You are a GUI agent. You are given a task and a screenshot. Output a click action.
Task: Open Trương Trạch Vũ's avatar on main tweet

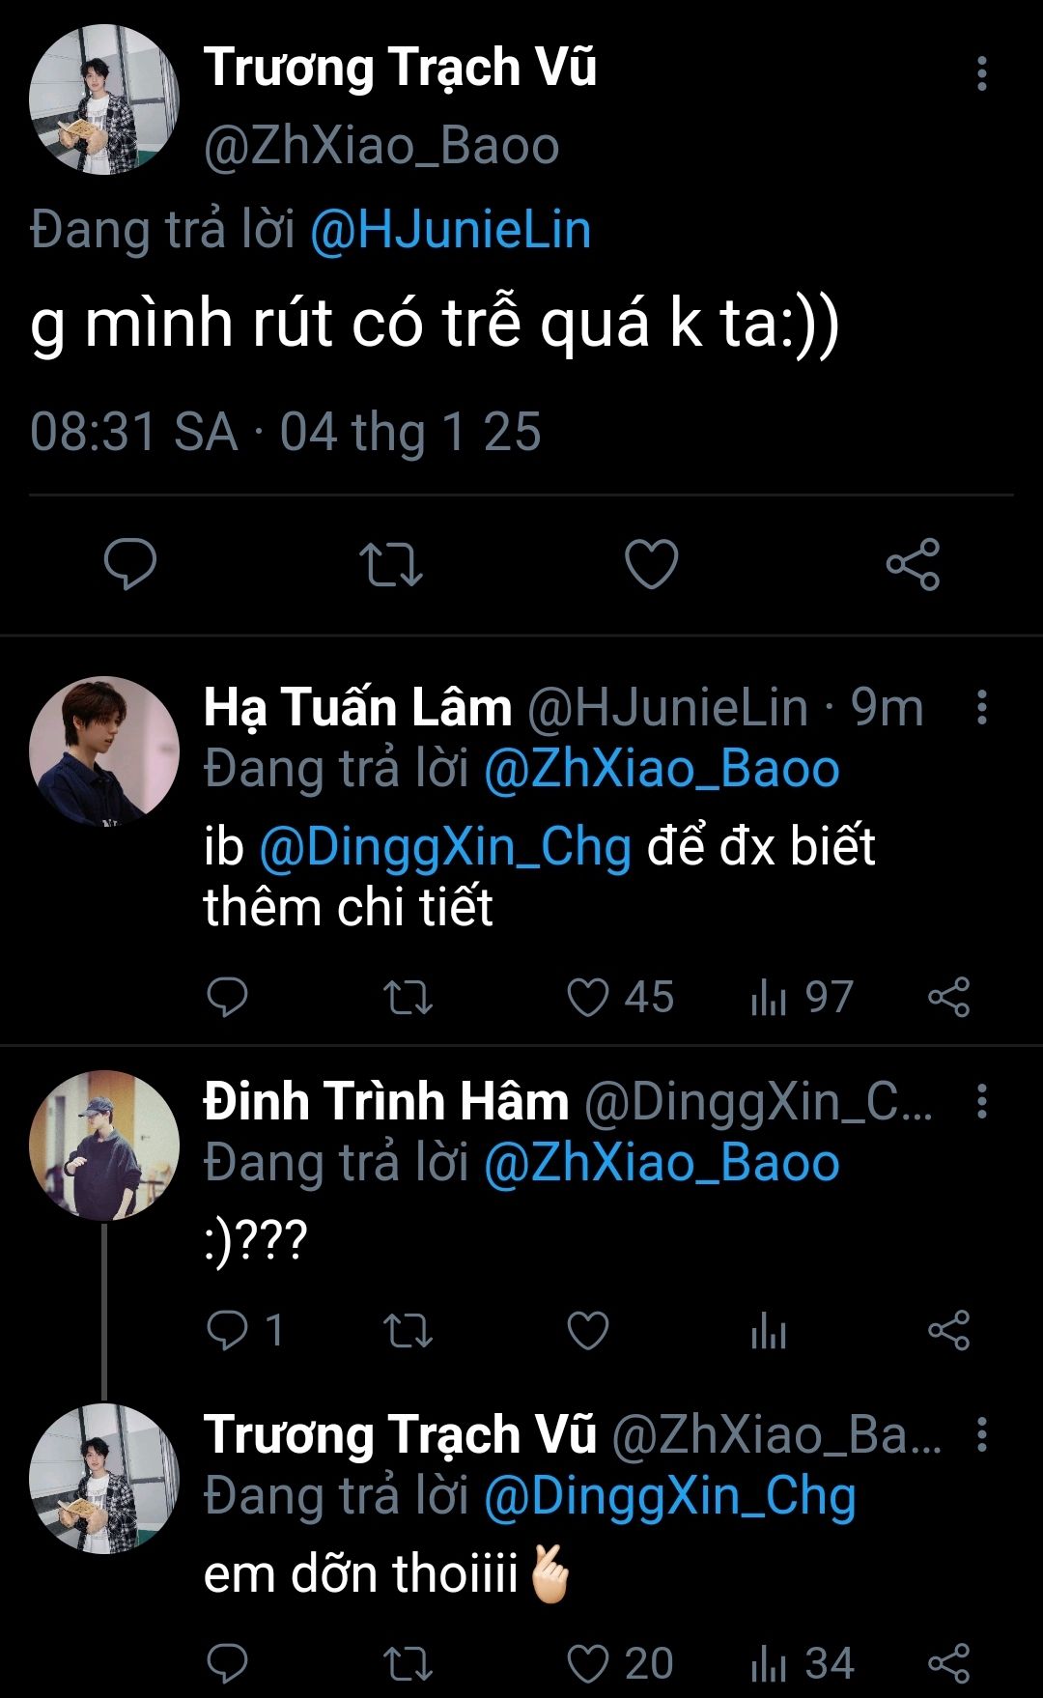(x=104, y=99)
